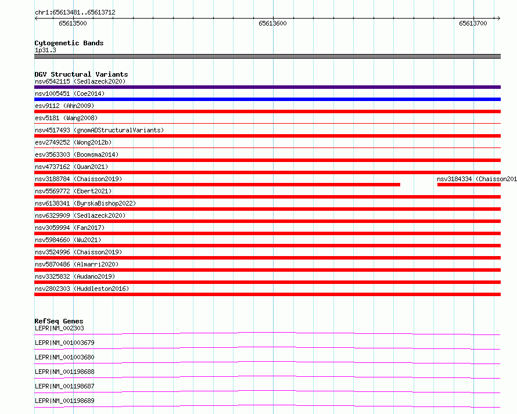Open variant esv3563303 (Boomsma2014) label
This screenshot has width=517, height=414.
click(x=77, y=154)
